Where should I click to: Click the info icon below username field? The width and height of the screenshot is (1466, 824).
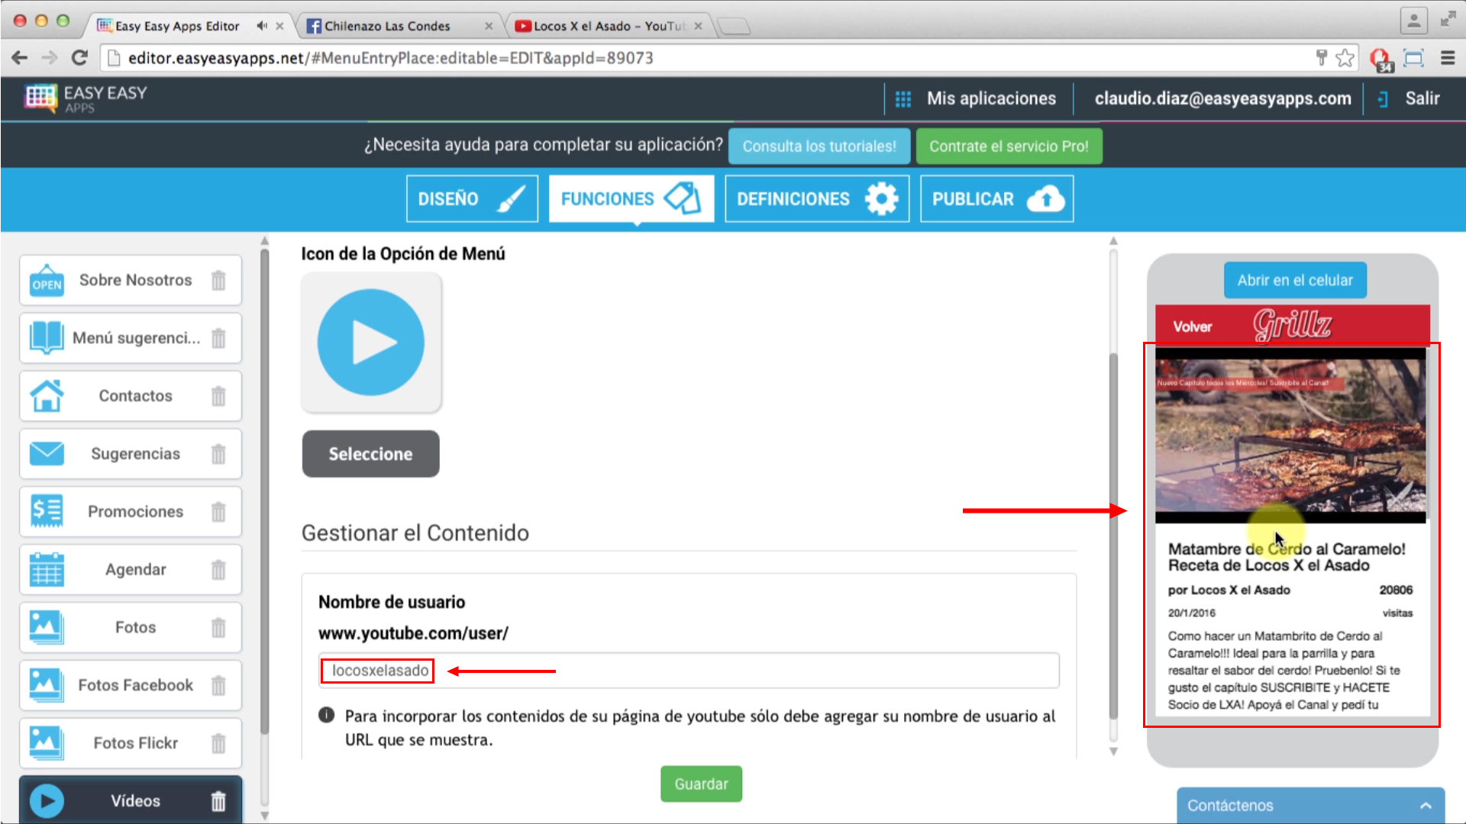(325, 715)
